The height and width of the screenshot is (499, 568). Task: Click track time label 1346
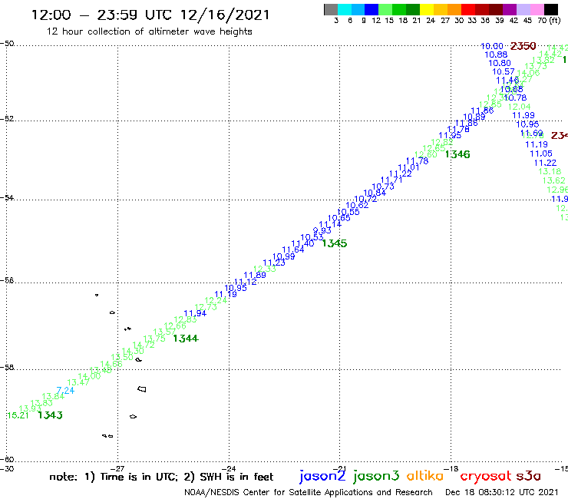point(457,154)
